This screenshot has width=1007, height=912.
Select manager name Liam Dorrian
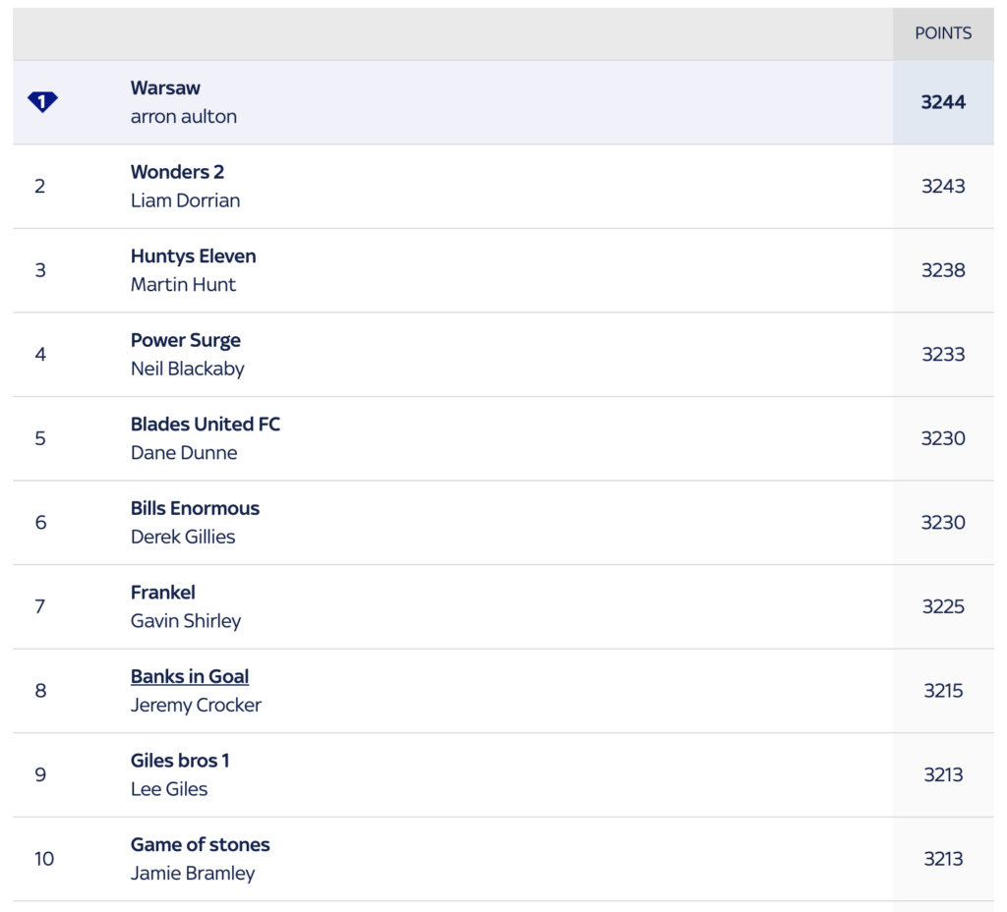tap(186, 200)
